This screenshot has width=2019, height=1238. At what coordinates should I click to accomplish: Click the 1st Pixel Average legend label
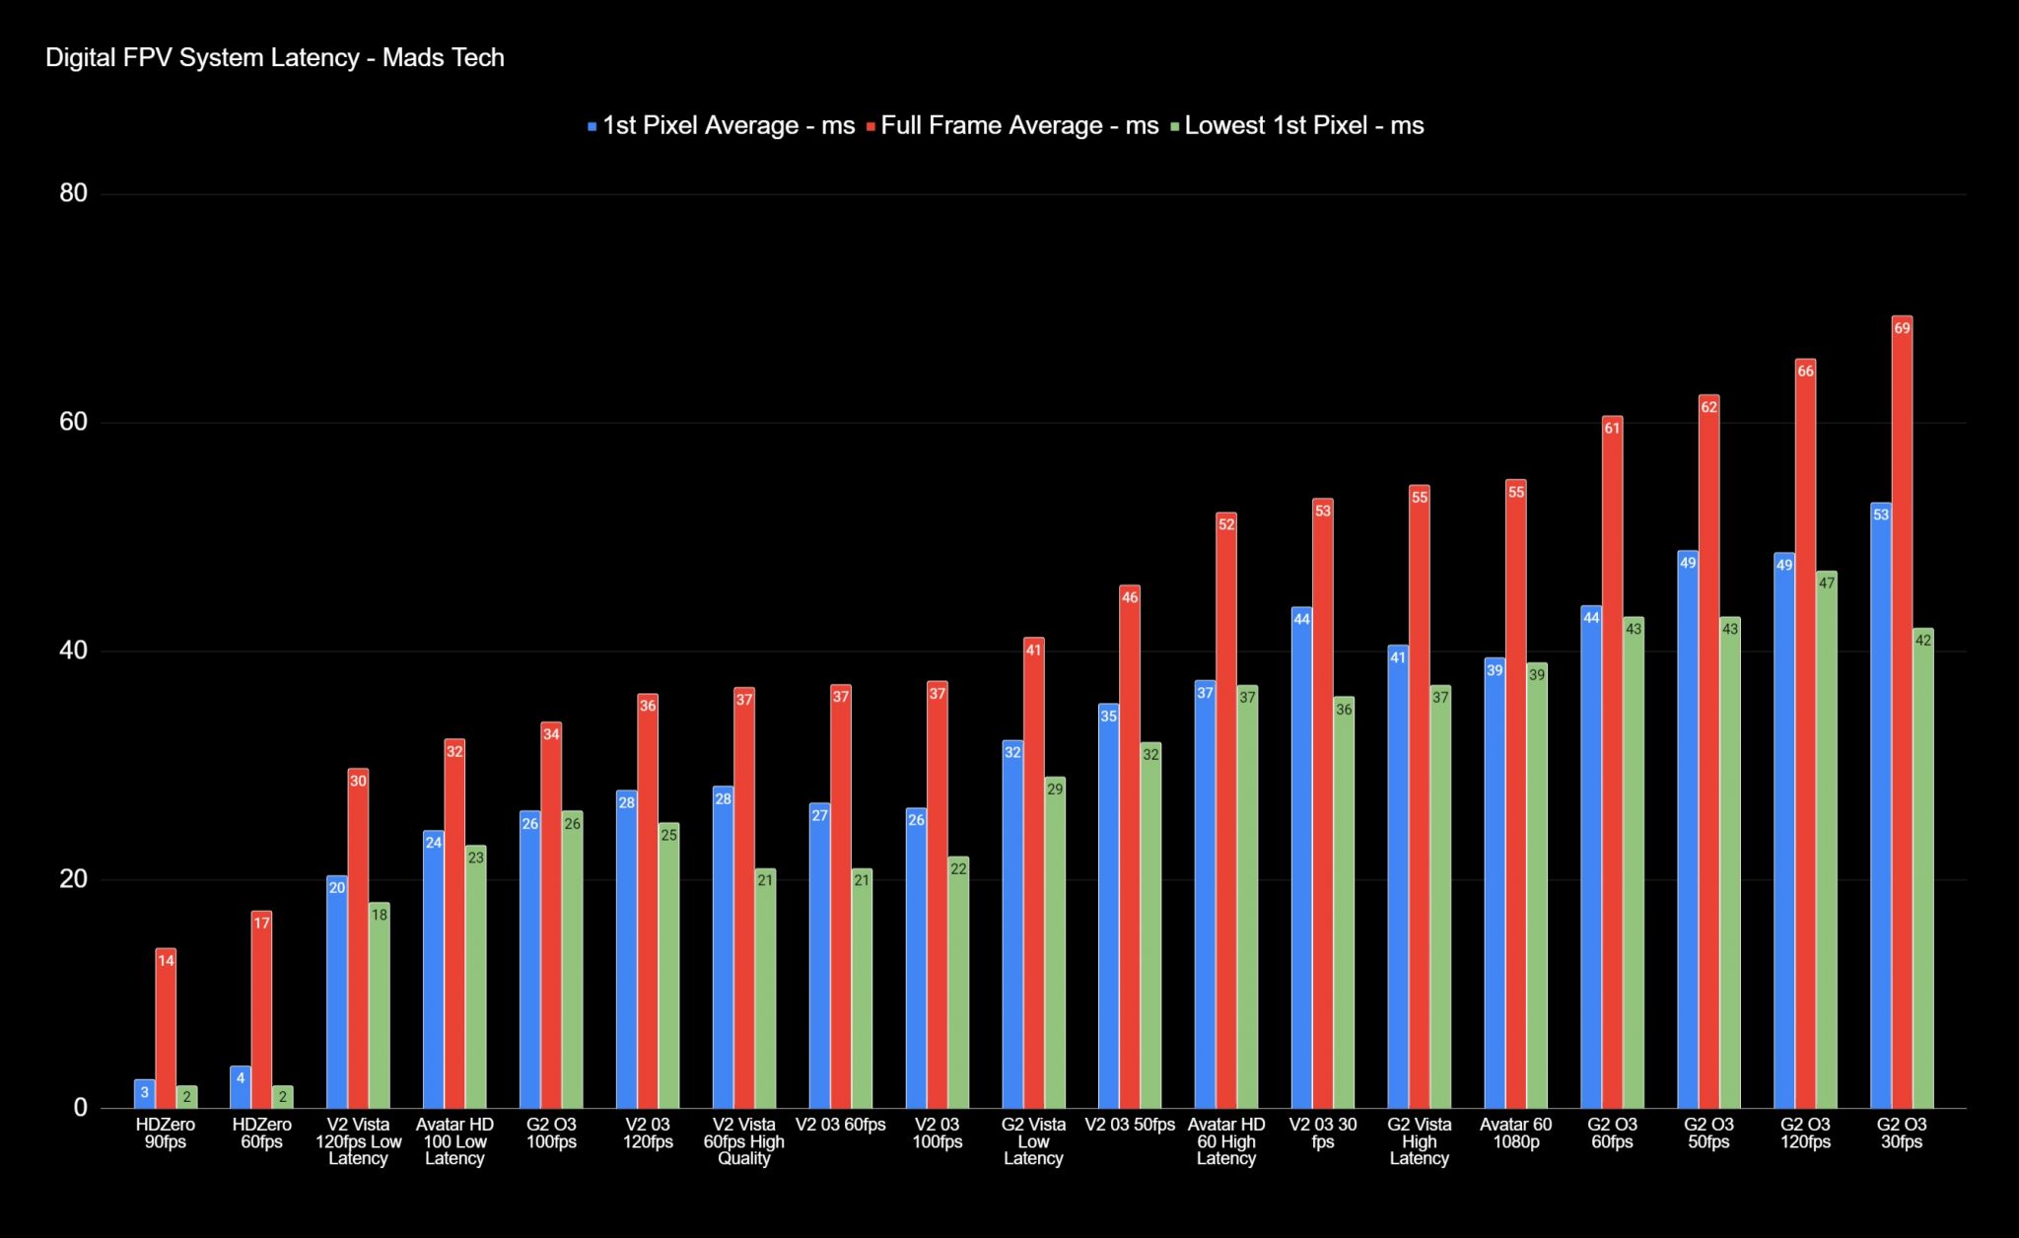(729, 126)
